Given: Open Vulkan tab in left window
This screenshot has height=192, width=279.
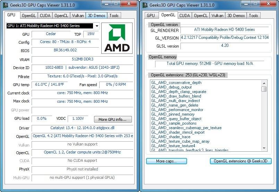Looking at the screenshot, I should (78, 16).
